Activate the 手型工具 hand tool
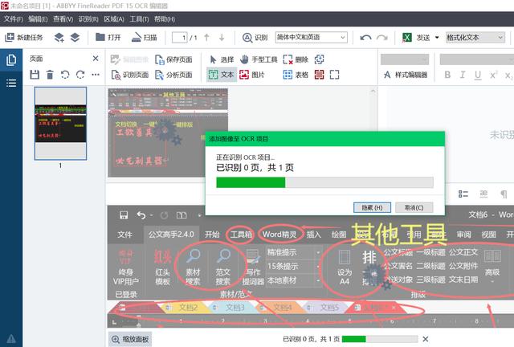This screenshot has width=514, height=347. coord(259,59)
